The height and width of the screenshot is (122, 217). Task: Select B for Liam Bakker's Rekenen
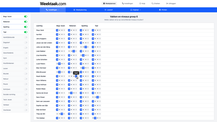click(x=69, y=51)
